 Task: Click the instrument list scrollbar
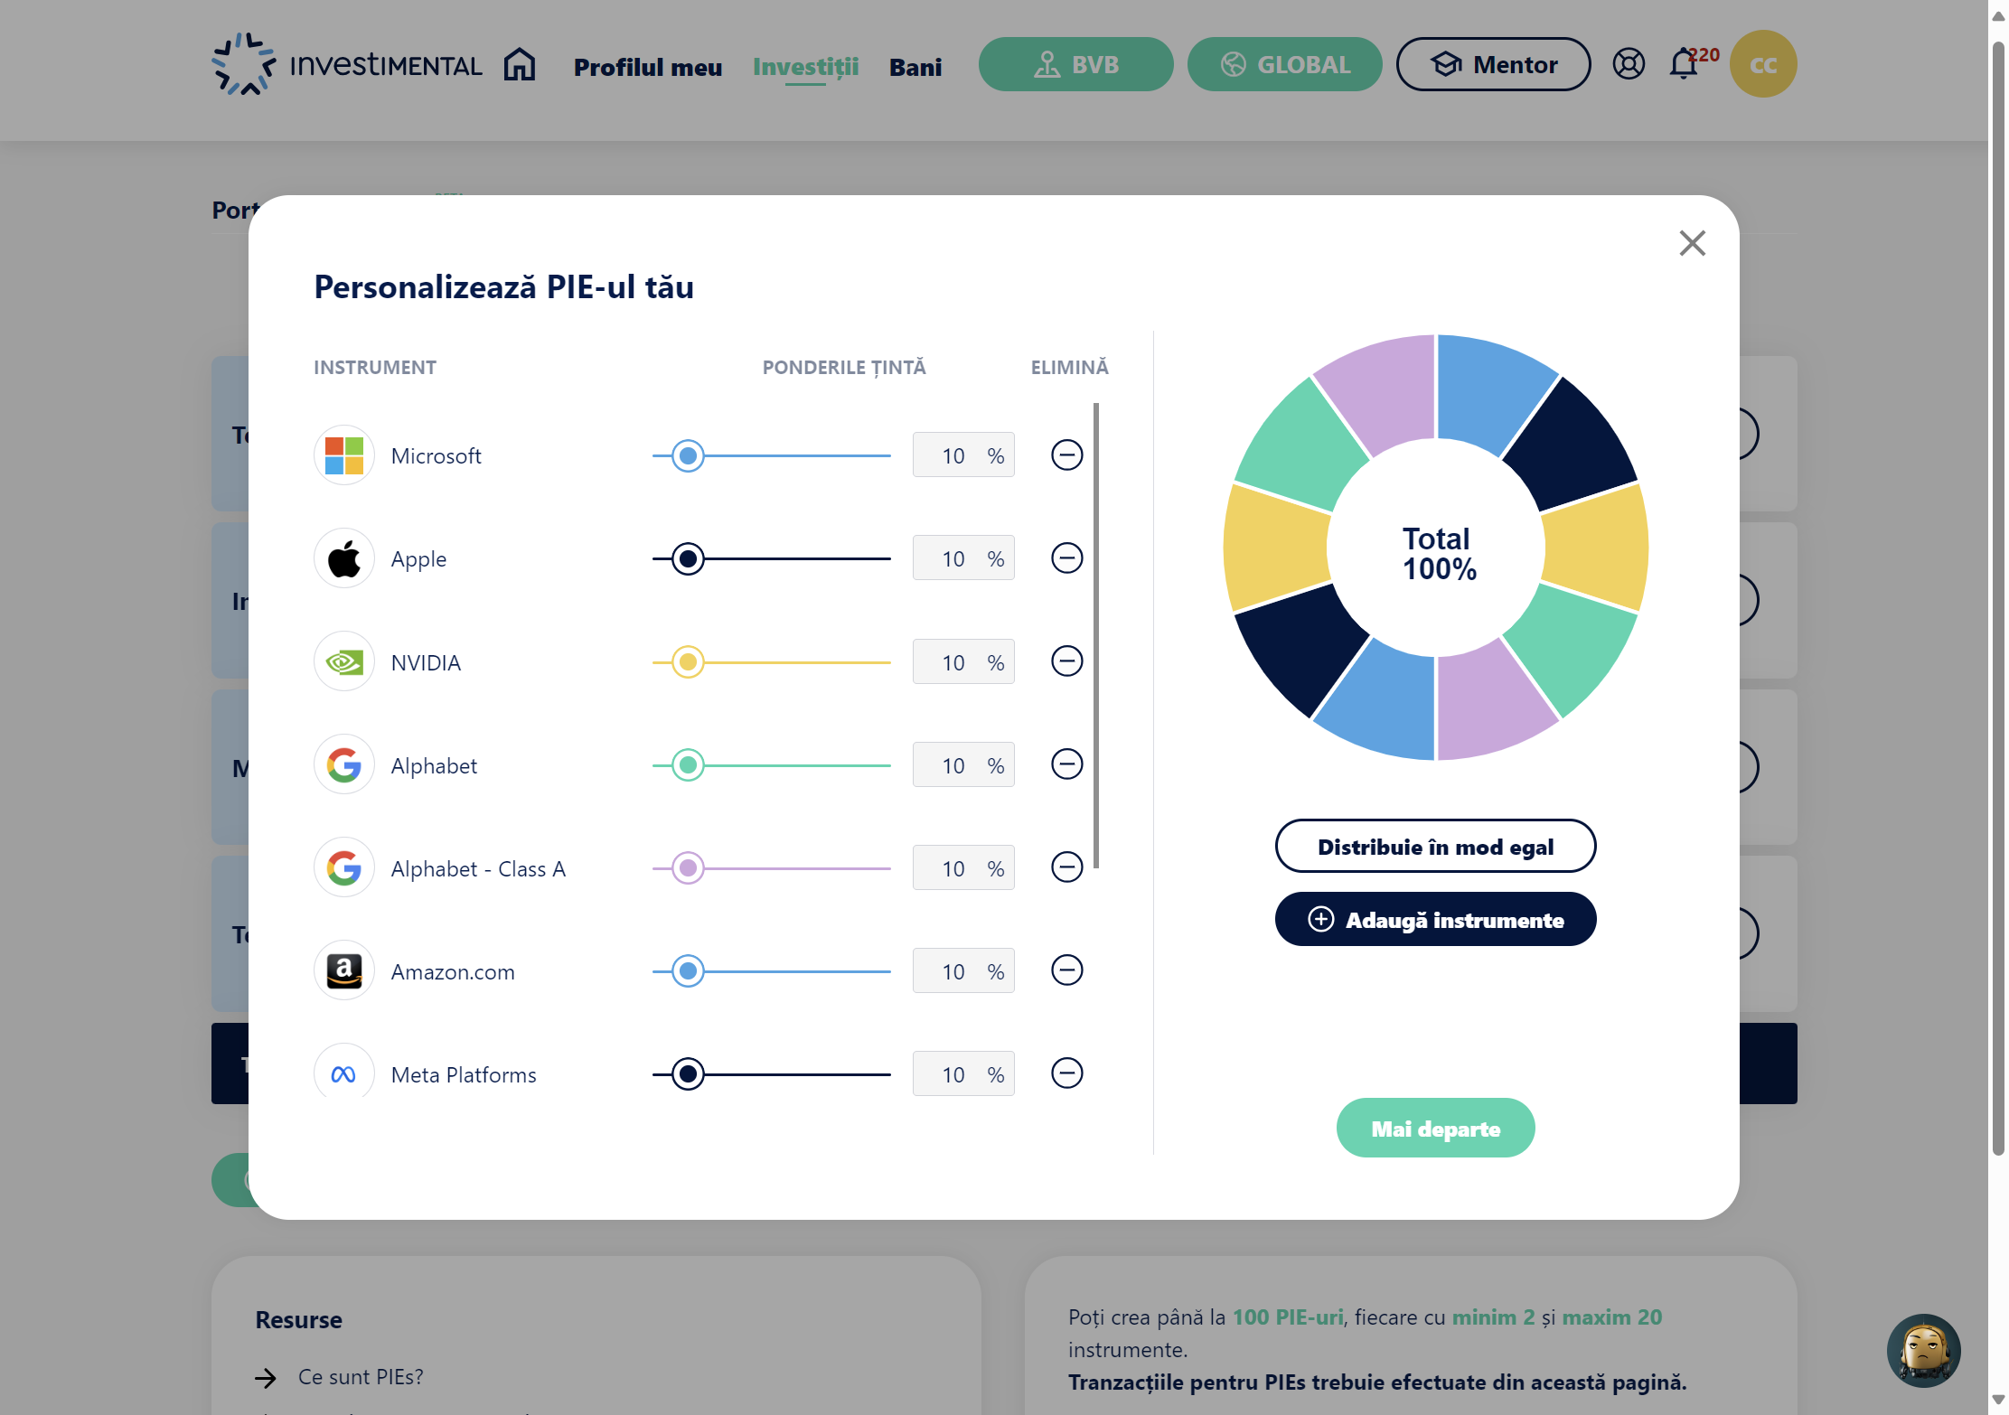[x=1095, y=635]
